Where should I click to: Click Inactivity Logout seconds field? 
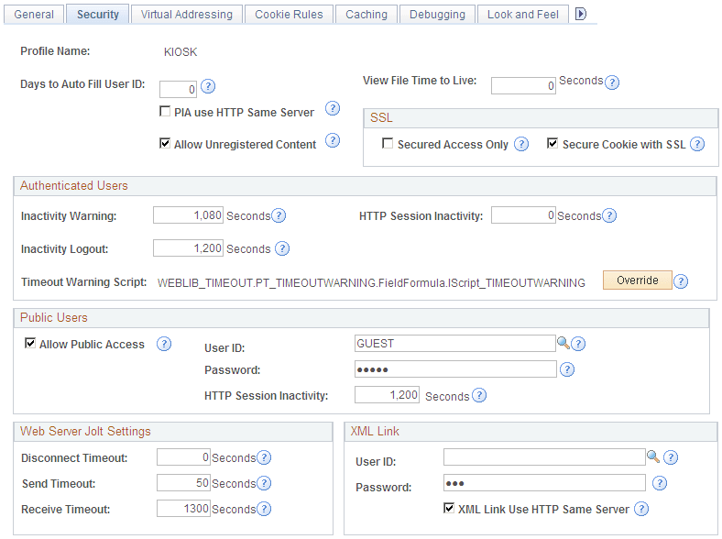tap(189, 248)
